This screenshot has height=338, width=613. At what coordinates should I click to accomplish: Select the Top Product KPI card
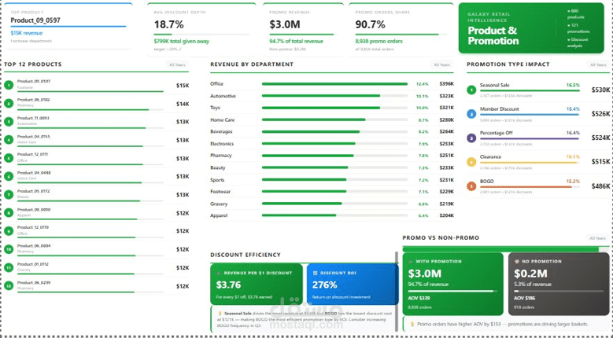tap(68, 26)
